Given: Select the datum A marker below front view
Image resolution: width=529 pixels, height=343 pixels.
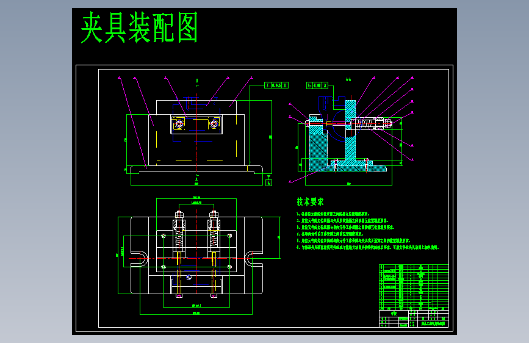Looking at the screenshot, I should 269,182.
